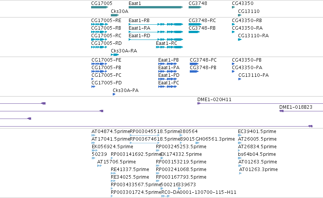Viewport: 323px width, 198px height.
Task: Open EST AT01263.5prime
Action: click(x=258, y=162)
